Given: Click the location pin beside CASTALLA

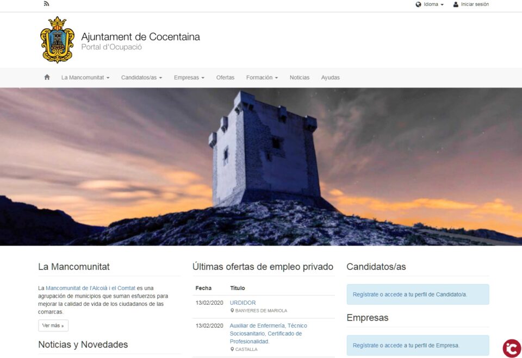Looking at the screenshot, I should [233, 349].
